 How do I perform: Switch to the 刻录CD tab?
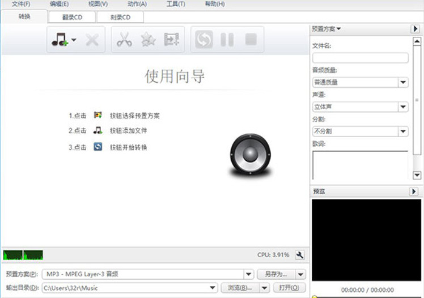pyautogui.click(x=120, y=18)
